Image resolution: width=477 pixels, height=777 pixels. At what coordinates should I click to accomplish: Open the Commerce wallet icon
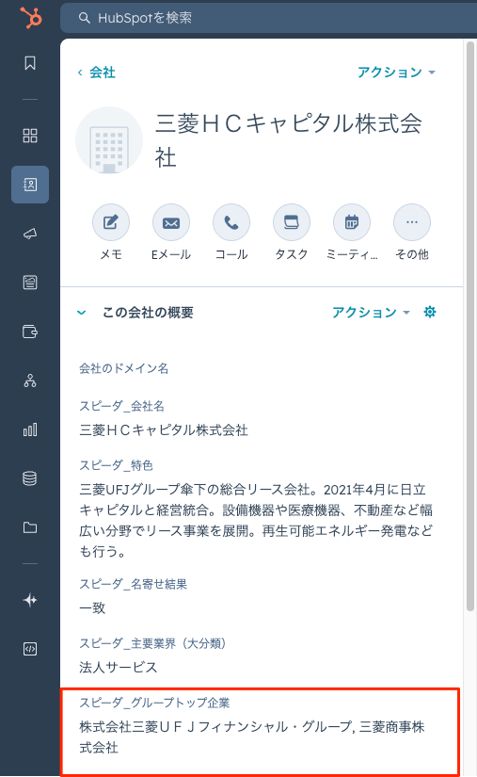tap(30, 332)
